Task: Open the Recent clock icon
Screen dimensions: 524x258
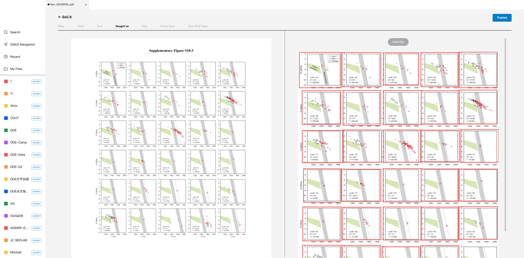Action: click(6, 57)
